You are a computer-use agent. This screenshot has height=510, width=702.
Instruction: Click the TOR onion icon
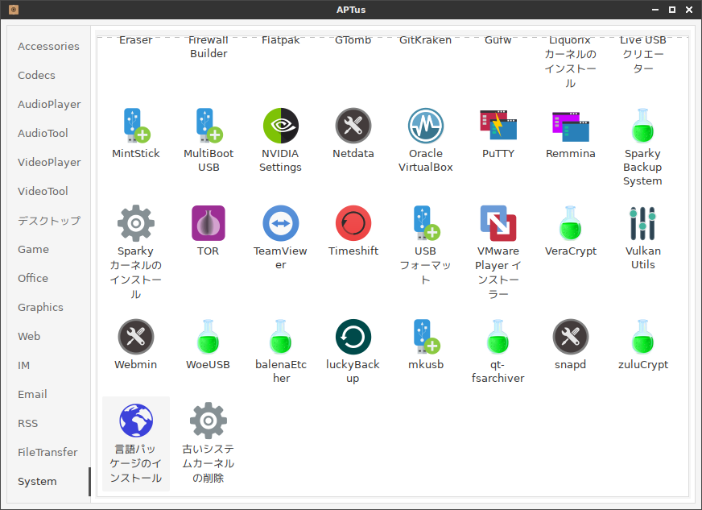tap(209, 223)
